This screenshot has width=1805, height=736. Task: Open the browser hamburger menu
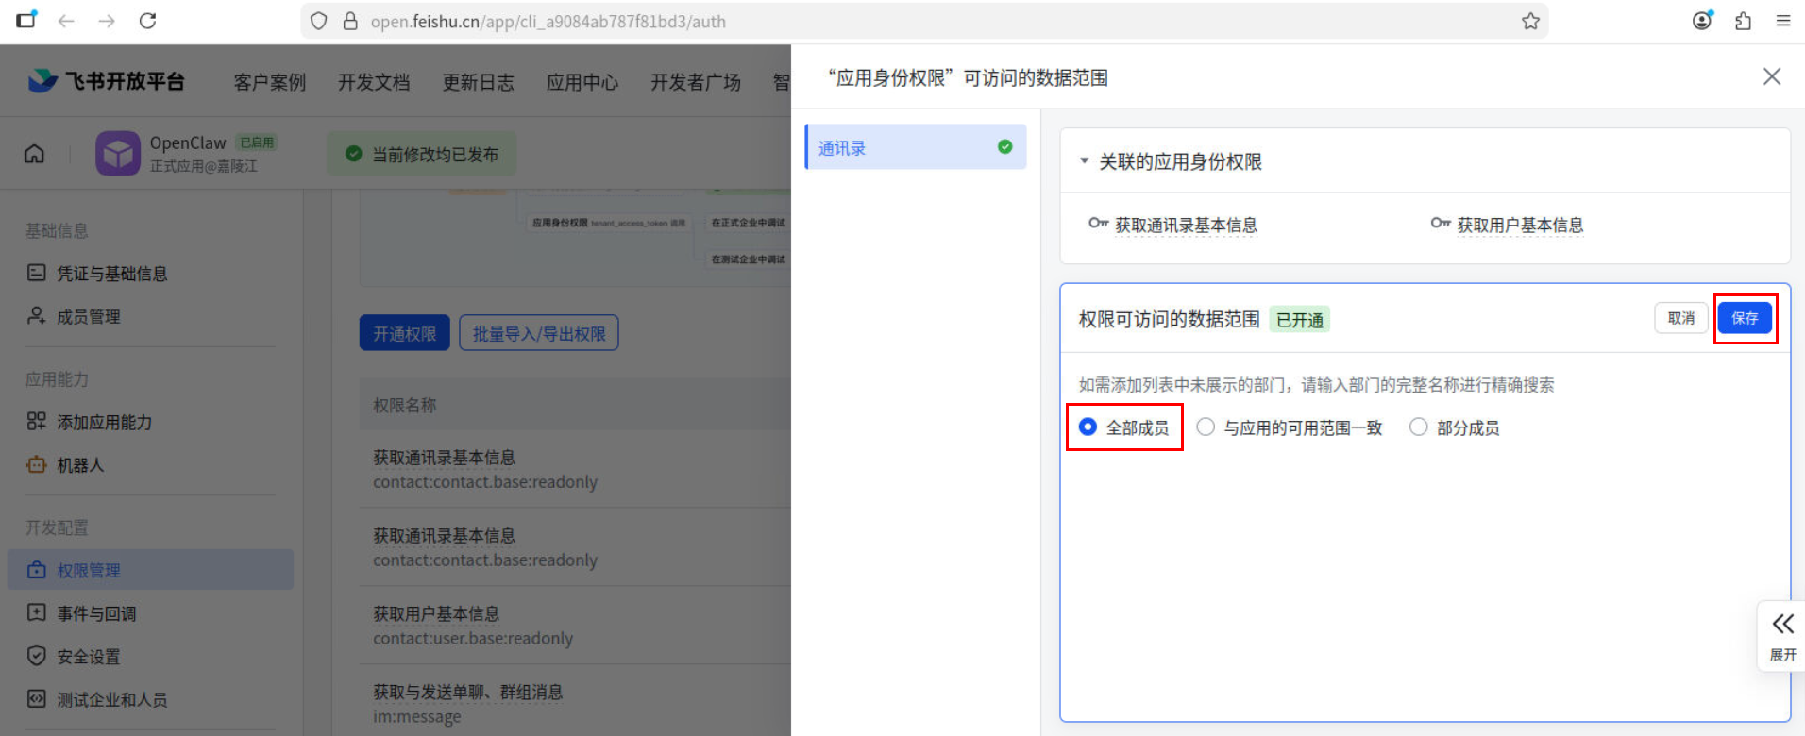(x=1783, y=21)
